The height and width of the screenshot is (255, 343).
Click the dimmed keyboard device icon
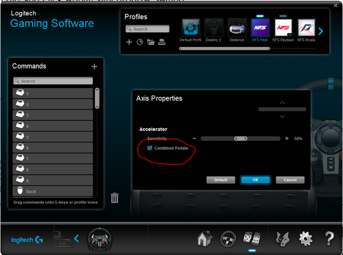63,239
